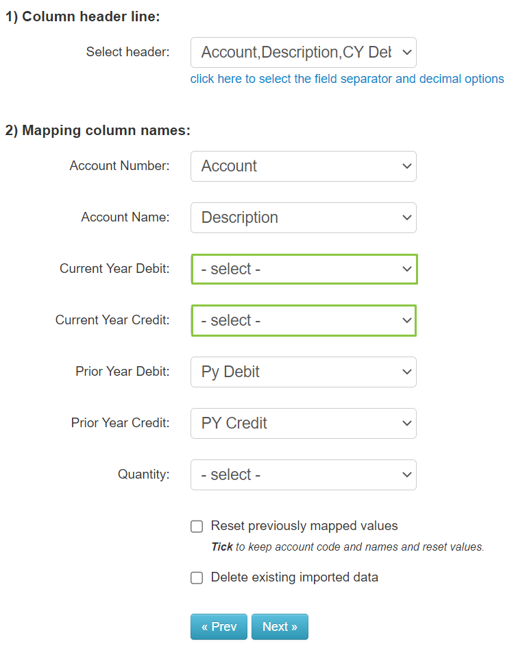The width and height of the screenshot is (514, 648).
Task: Open the Prior Year Debit dropdown
Action: point(303,372)
